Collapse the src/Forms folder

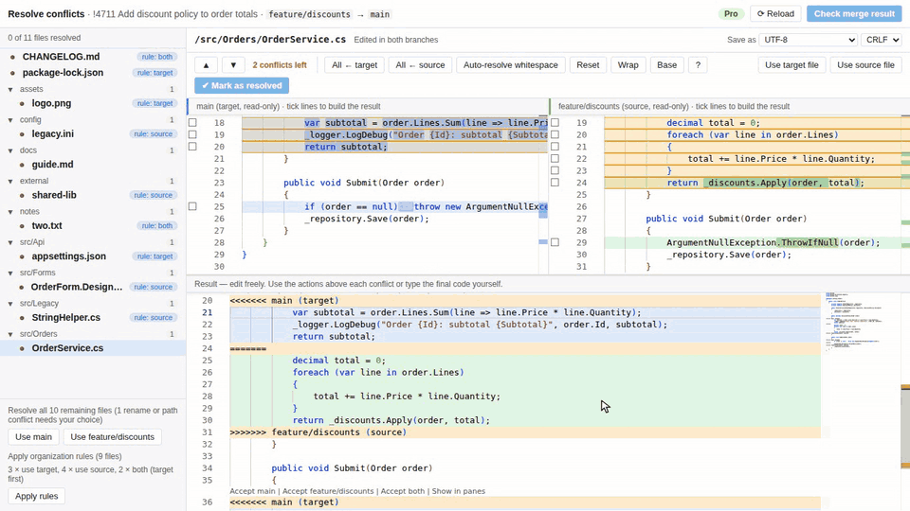click(x=10, y=273)
